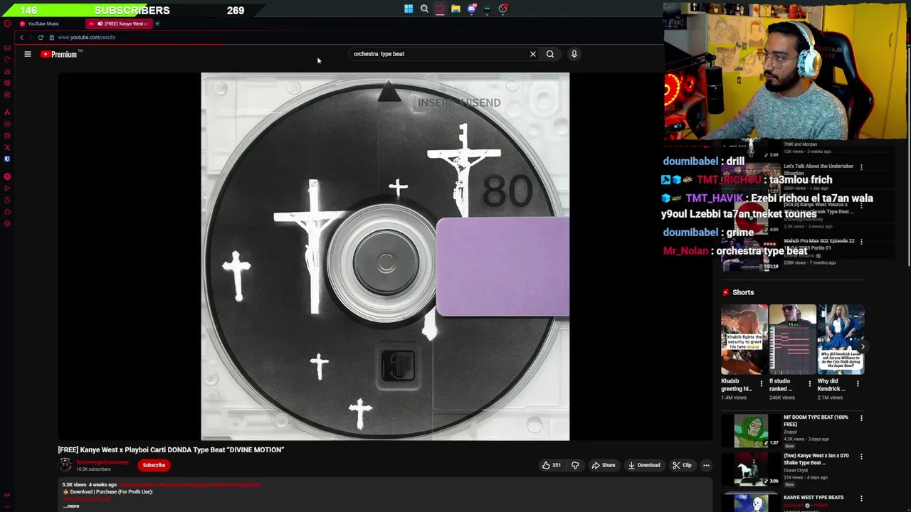Go back with the browser back arrow
The height and width of the screenshot is (512, 911).
[x=21, y=37]
